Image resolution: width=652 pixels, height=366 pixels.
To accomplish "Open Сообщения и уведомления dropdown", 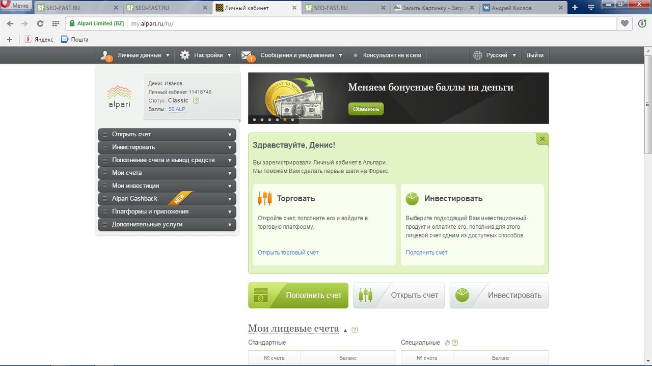I will (x=301, y=55).
